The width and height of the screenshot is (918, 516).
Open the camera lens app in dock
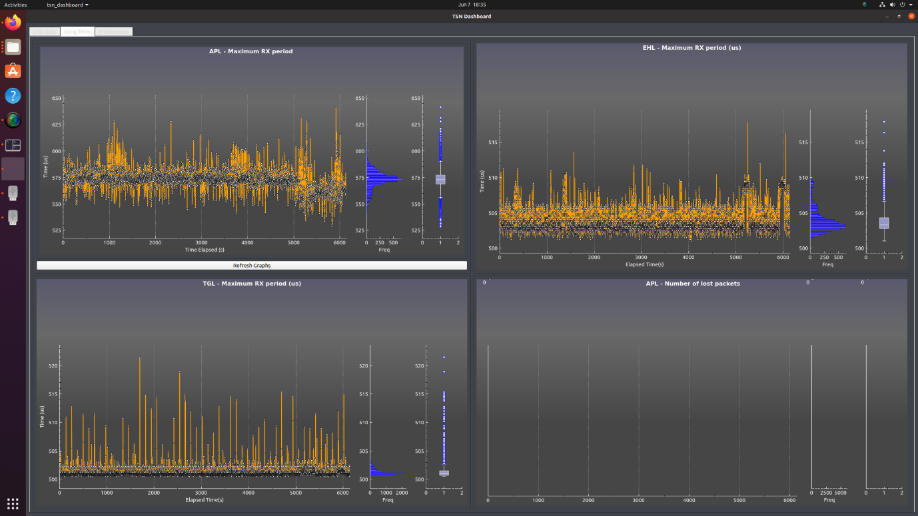point(13,120)
